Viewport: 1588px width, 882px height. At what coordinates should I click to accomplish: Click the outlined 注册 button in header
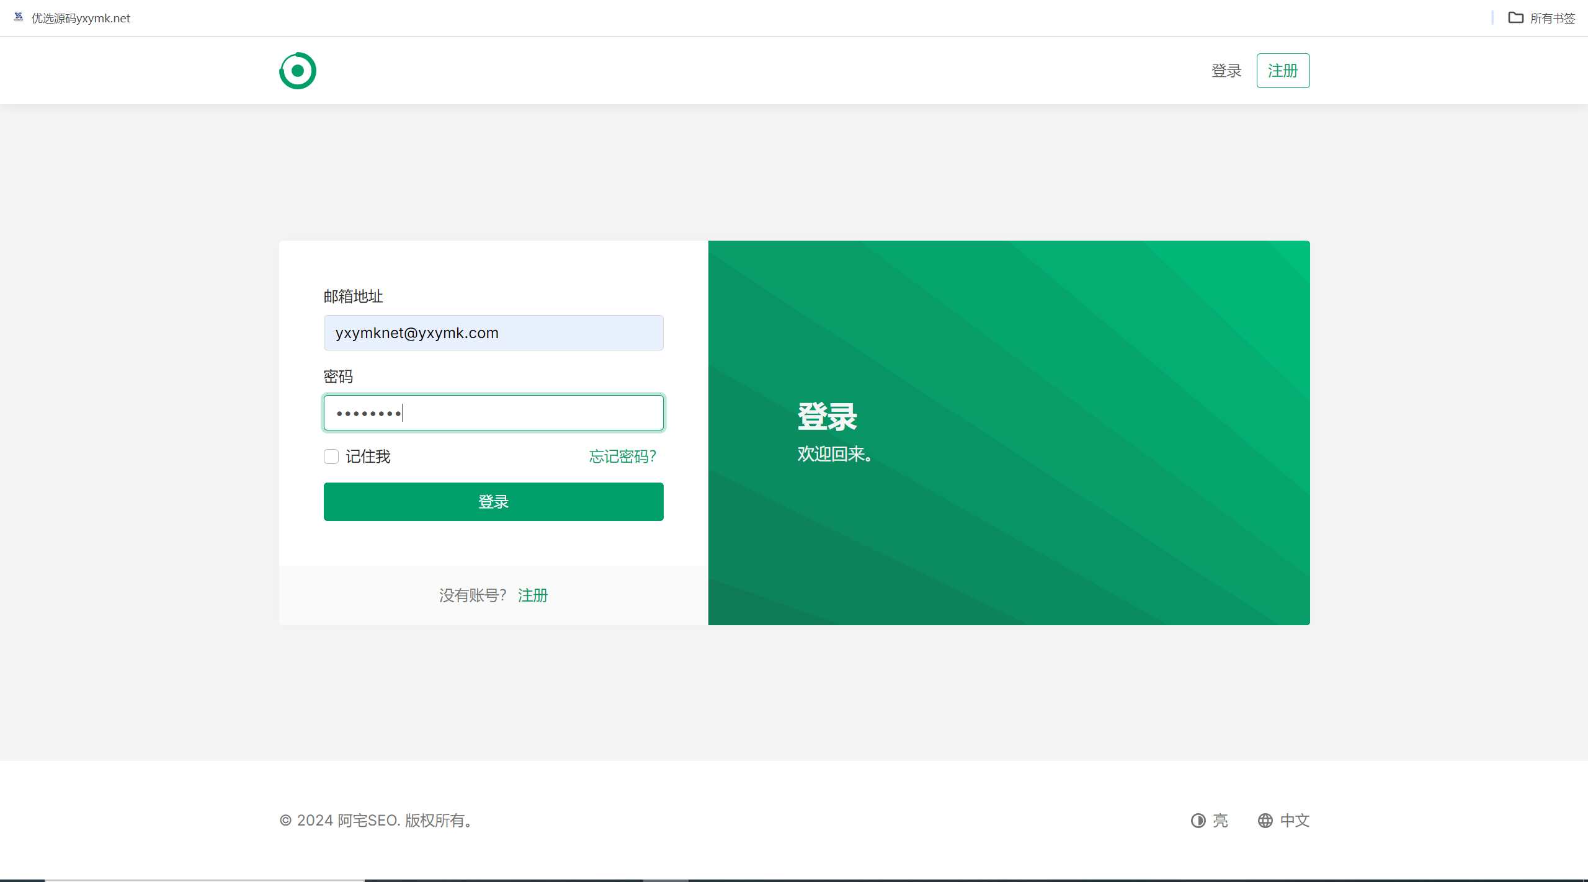tap(1283, 71)
